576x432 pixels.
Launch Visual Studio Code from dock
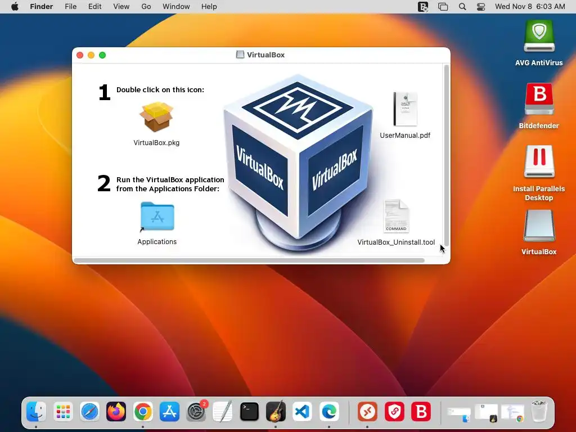pos(302,411)
